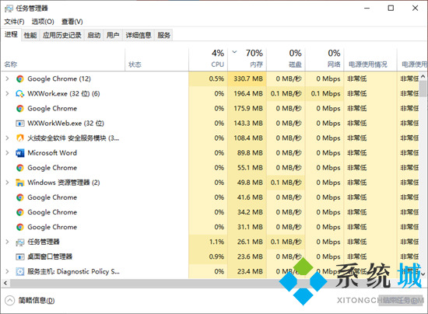428x314 pixels.
Task: Click Chrome icon in the 55.1 MB row
Action: 20,168
